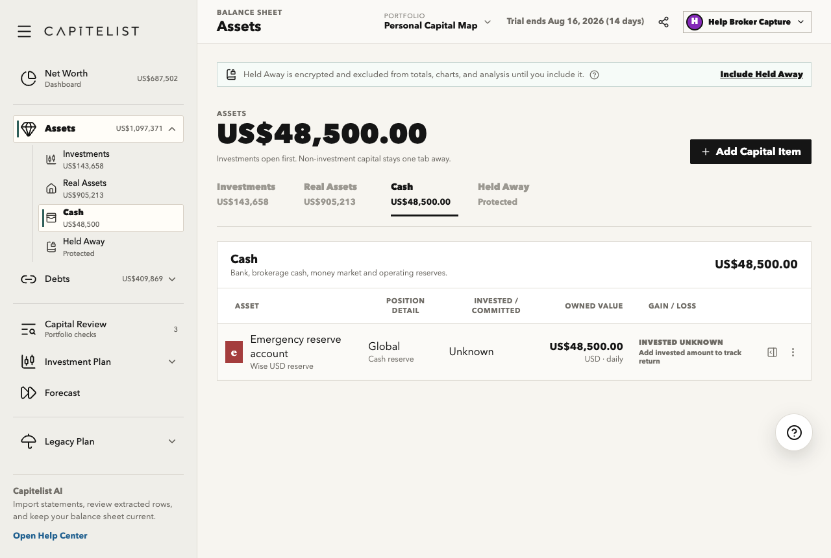Image resolution: width=831 pixels, height=558 pixels.
Task: Click the Capital Review search-list icon
Action: click(28, 329)
